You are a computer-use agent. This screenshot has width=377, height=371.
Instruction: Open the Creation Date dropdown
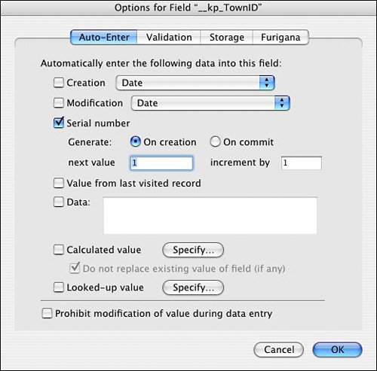pyautogui.click(x=195, y=83)
